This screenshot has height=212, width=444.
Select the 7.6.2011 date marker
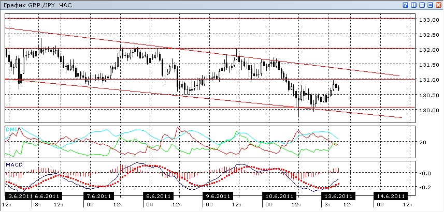(x=99, y=196)
